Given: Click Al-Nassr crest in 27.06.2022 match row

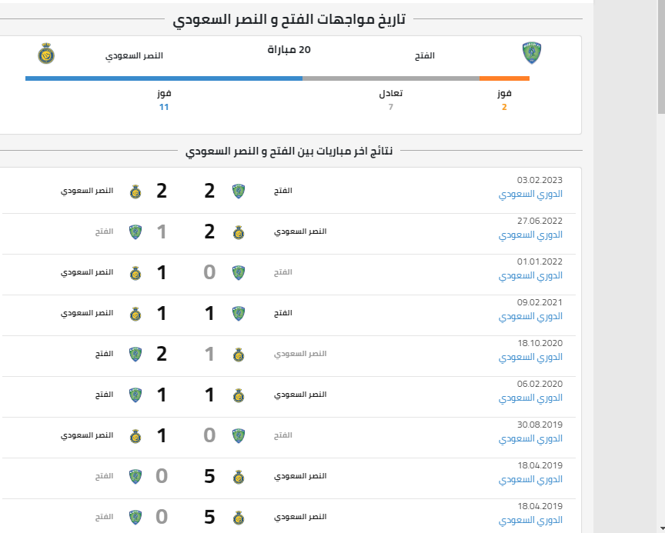Looking at the screenshot, I should point(239,232).
